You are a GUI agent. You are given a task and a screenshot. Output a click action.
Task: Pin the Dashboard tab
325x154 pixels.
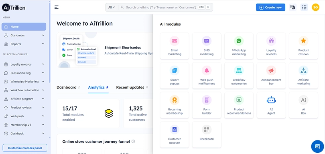coord(79,88)
